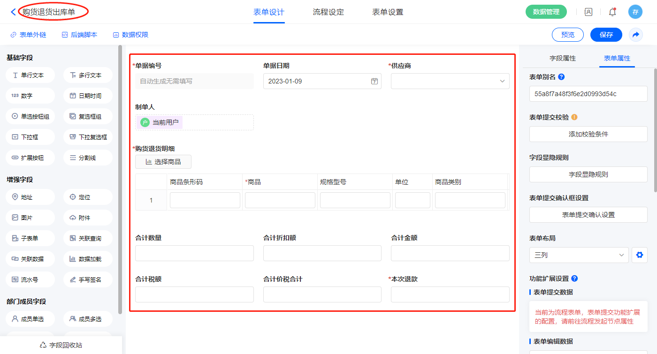
Task: Click the contacts icon in top bar
Action: 588,12
